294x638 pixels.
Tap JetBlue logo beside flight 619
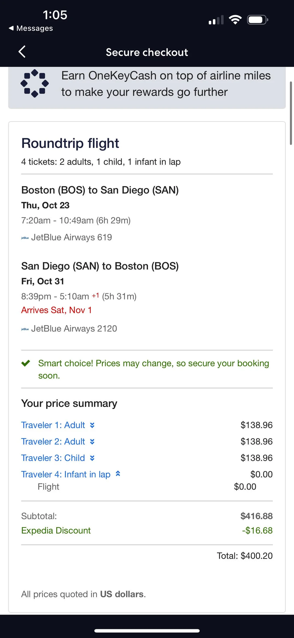25,238
